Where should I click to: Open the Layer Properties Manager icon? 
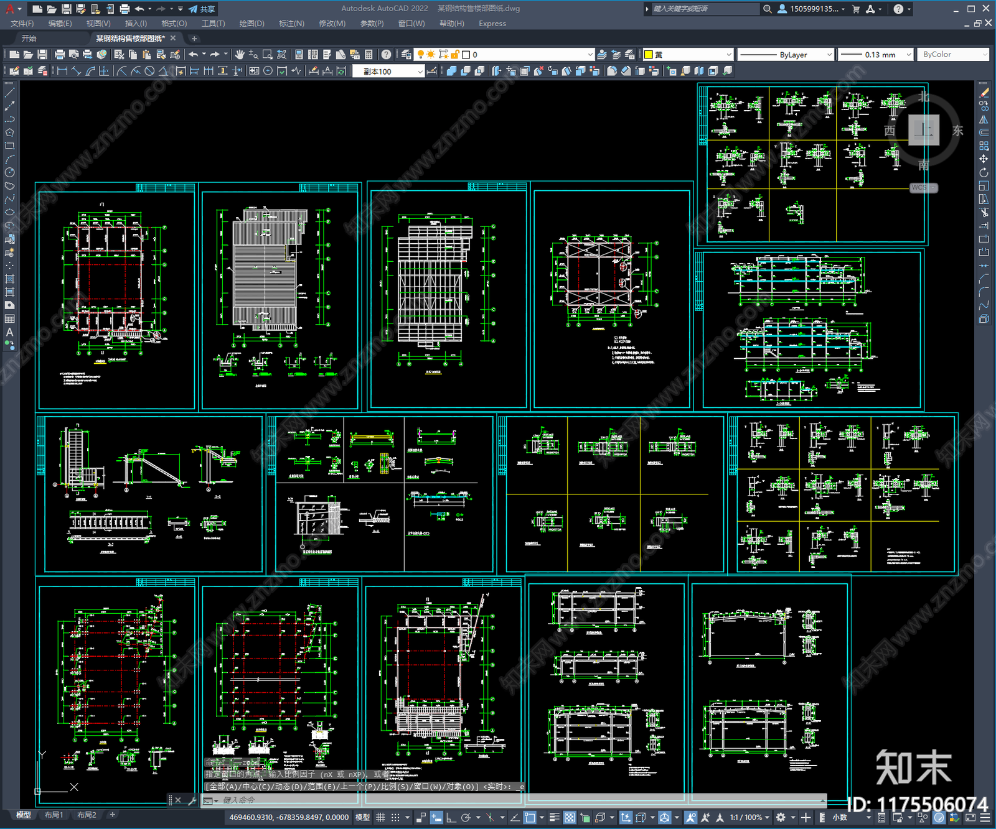[406, 55]
